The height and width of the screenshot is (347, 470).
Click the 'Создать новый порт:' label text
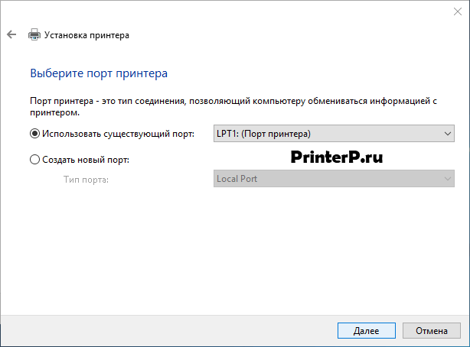pyautogui.click(x=86, y=160)
